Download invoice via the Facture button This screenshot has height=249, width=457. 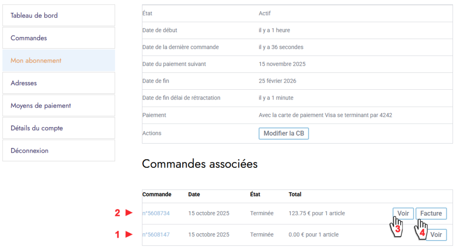click(431, 213)
